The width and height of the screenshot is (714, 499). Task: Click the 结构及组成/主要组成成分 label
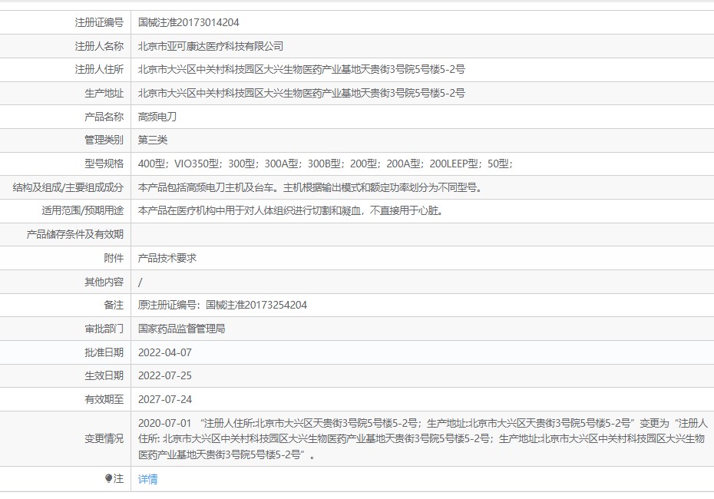coord(68,187)
